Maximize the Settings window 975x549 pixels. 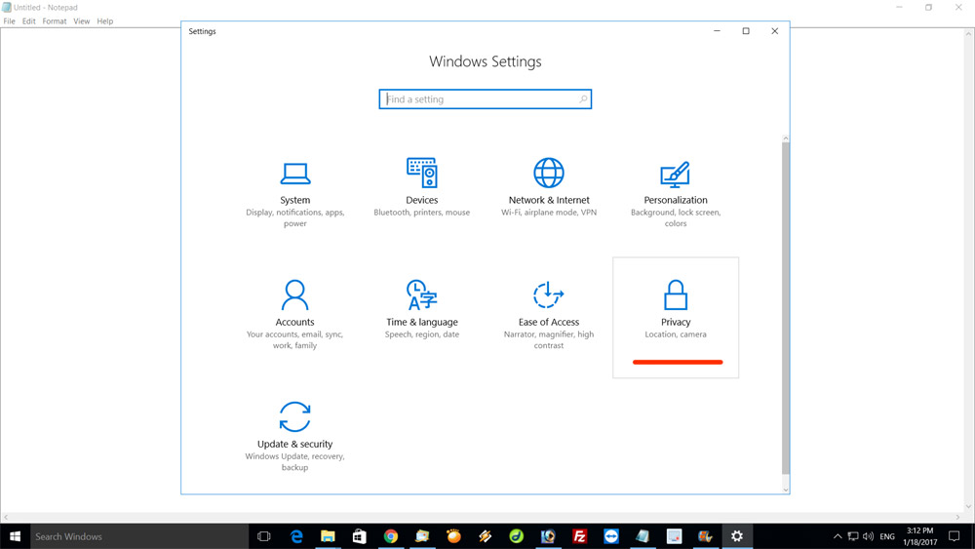[746, 31]
